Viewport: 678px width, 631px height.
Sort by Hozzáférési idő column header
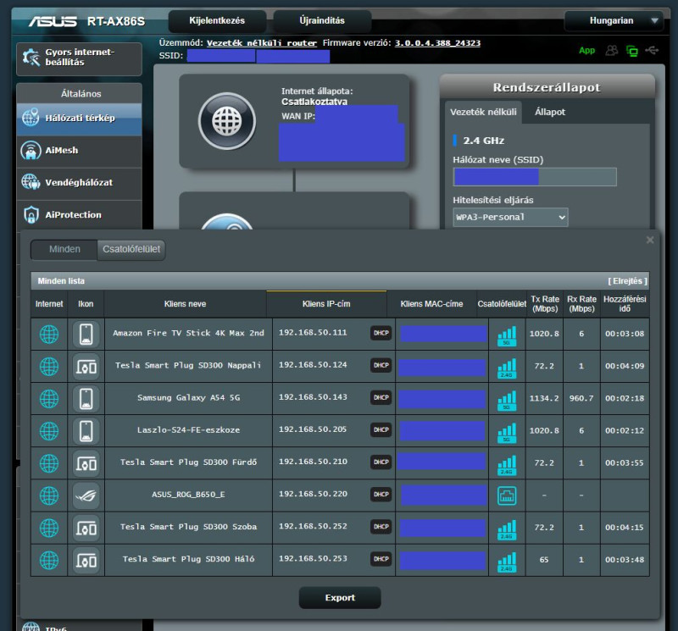point(625,304)
